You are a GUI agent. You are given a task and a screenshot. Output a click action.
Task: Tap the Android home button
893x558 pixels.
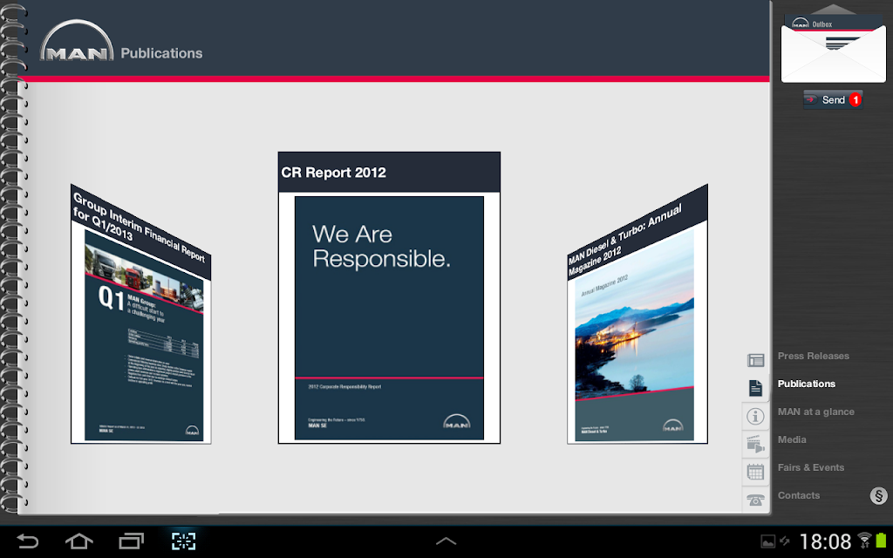click(x=79, y=541)
